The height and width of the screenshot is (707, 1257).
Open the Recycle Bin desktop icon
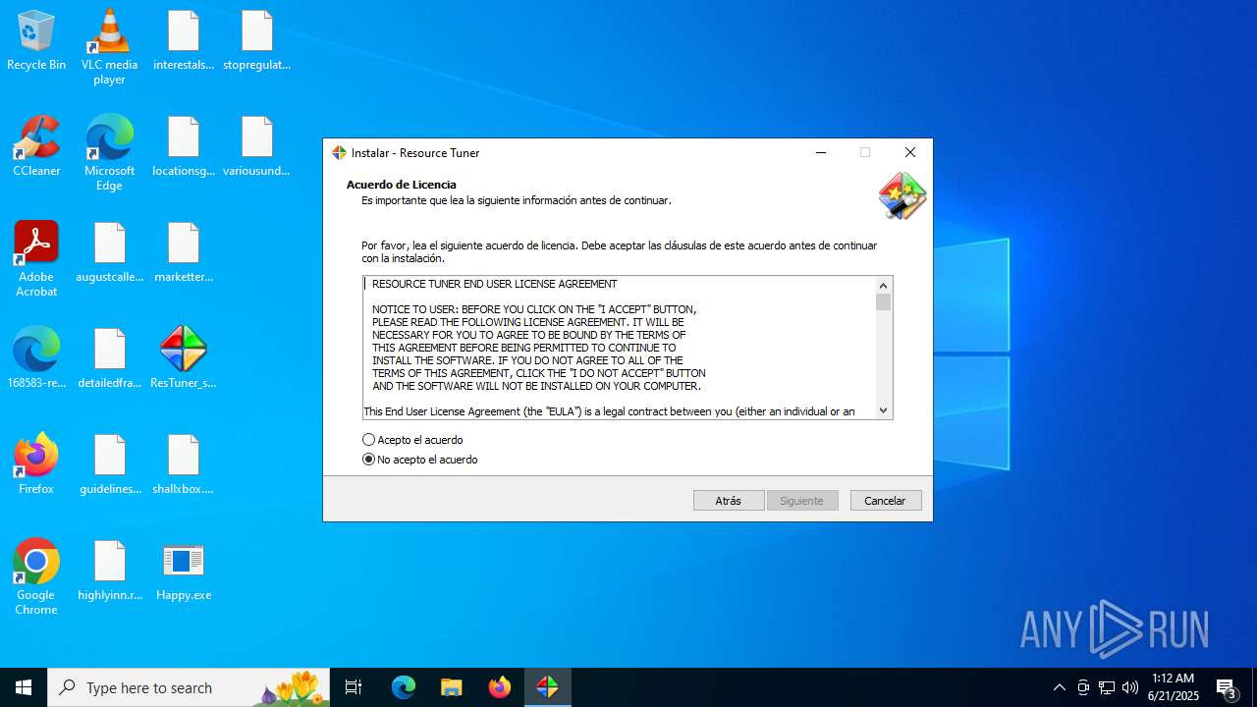(36, 40)
